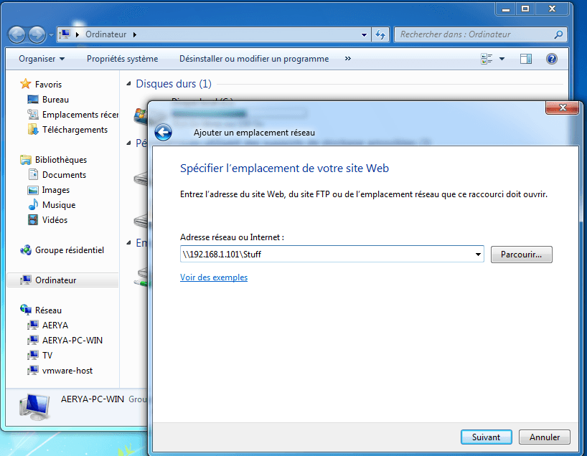Expand view options dropdown arrow
The width and height of the screenshot is (587, 456).
pyautogui.click(x=502, y=59)
